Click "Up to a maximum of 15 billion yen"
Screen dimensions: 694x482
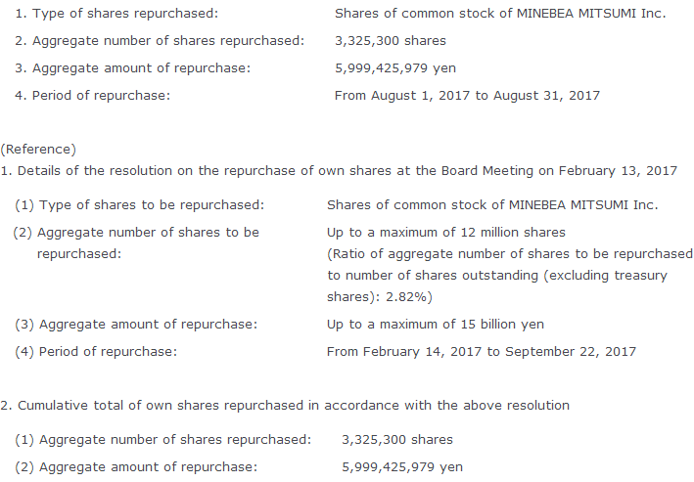tap(435, 324)
